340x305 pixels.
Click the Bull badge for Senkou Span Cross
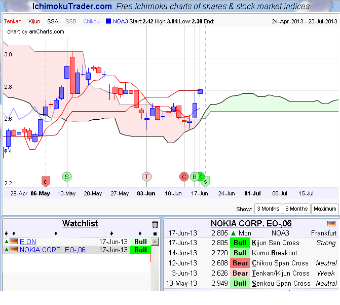(x=240, y=283)
